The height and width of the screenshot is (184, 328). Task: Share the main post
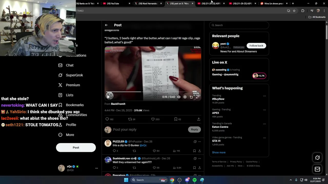(199, 119)
